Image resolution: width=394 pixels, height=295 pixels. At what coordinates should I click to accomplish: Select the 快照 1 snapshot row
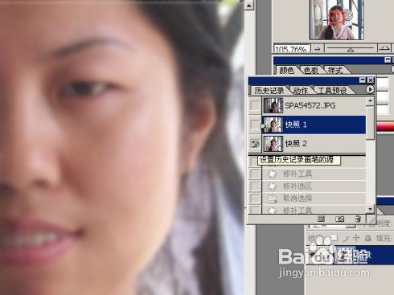(314, 125)
